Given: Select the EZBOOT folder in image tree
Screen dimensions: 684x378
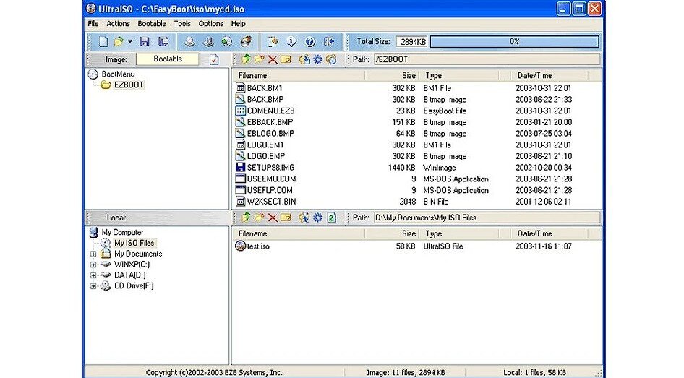Looking at the screenshot, I should click(x=129, y=85).
